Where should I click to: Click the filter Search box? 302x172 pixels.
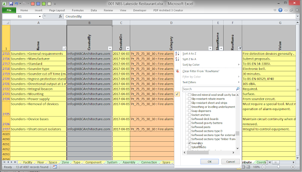click(x=209, y=89)
